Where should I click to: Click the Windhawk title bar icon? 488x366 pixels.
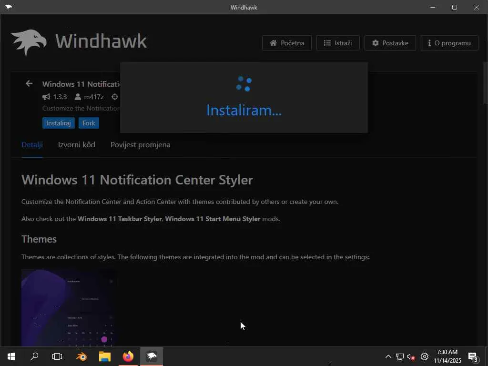point(9,7)
